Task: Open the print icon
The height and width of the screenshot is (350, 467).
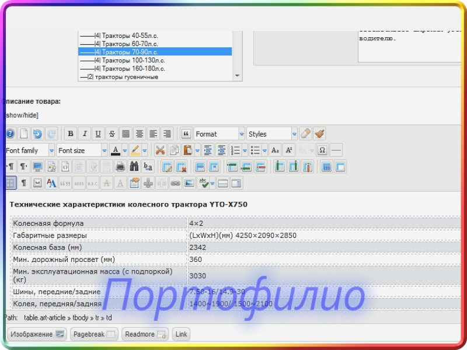Action: click(x=120, y=167)
